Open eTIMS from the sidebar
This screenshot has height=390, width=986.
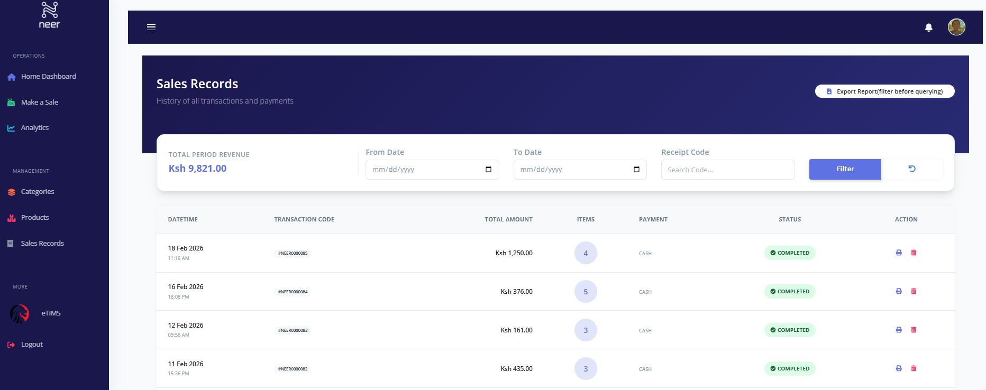[x=51, y=313]
